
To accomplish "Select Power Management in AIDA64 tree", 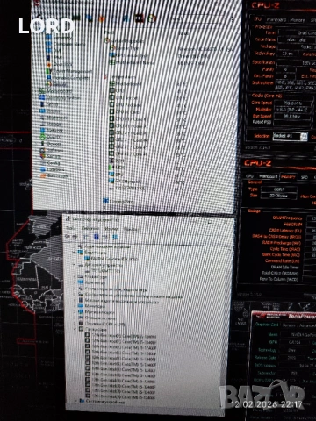I will [69, 71].
